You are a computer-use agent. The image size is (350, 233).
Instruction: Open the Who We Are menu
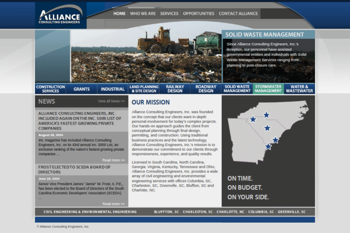point(143,14)
